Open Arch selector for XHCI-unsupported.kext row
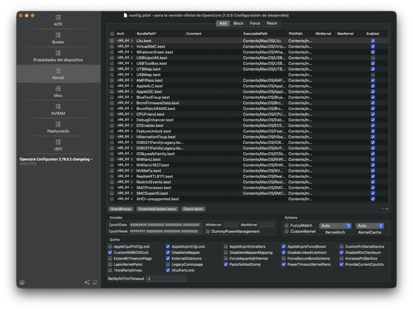The image size is (413, 310). click(125, 199)
